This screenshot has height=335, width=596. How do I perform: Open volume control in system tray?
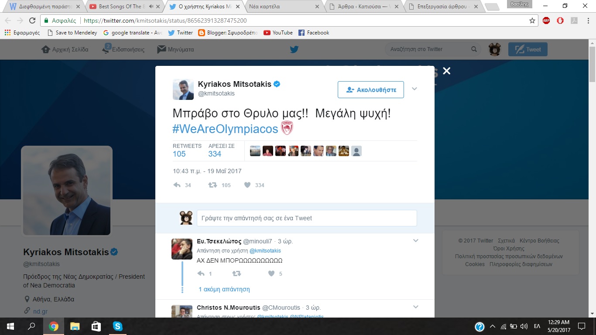[524, 326]
